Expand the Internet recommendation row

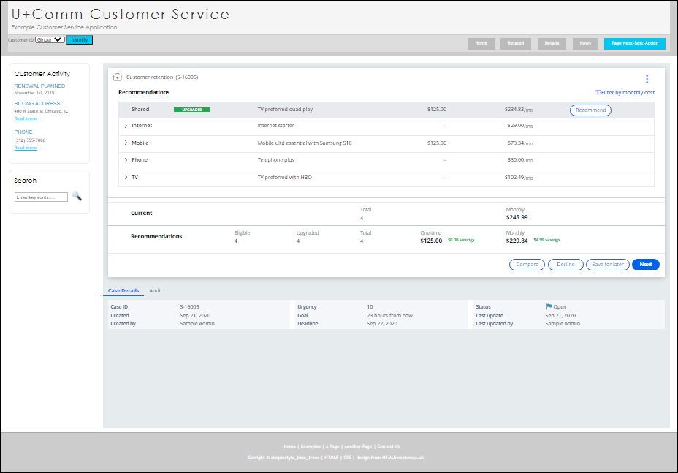(126, 125)
